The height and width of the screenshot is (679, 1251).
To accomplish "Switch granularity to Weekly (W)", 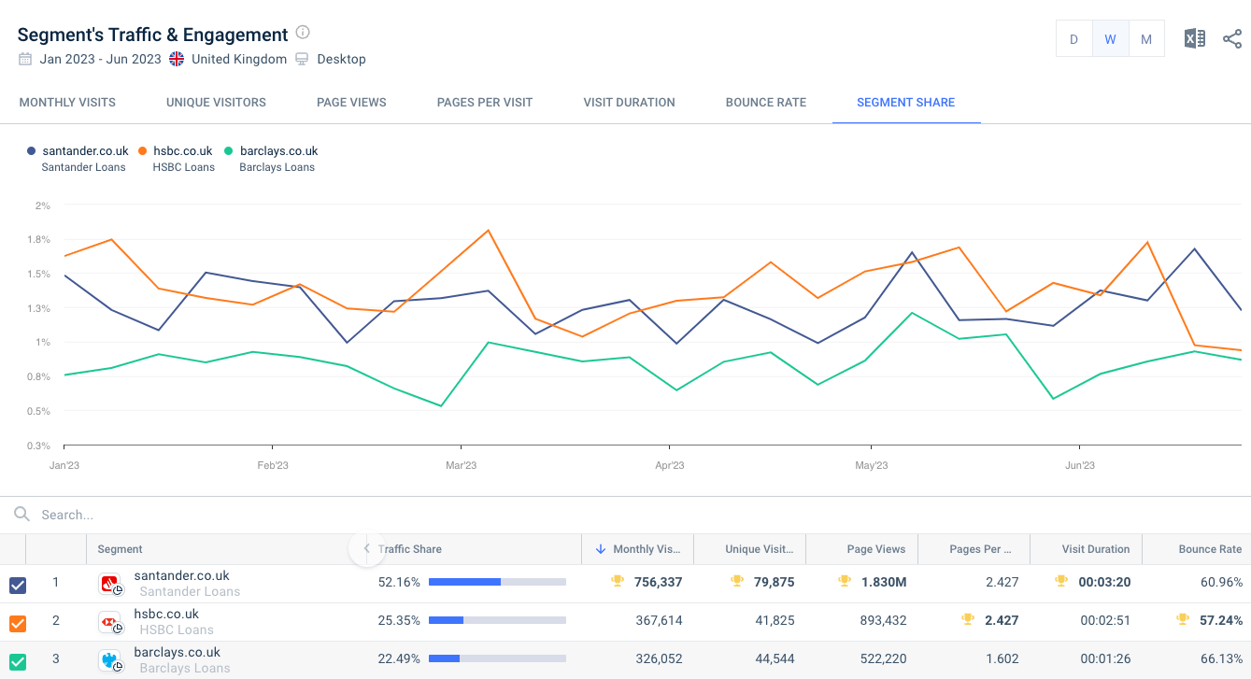I will (1110, 39).
